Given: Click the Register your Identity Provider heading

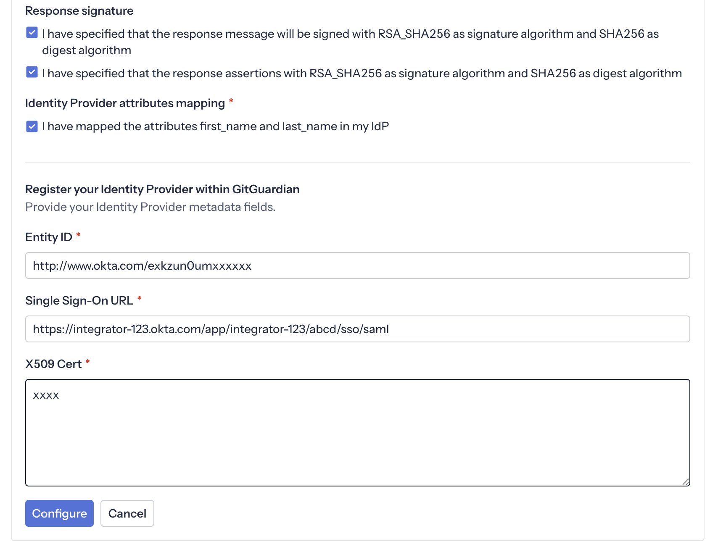Looking at the screenshot, I should click(x=162, y=189).
